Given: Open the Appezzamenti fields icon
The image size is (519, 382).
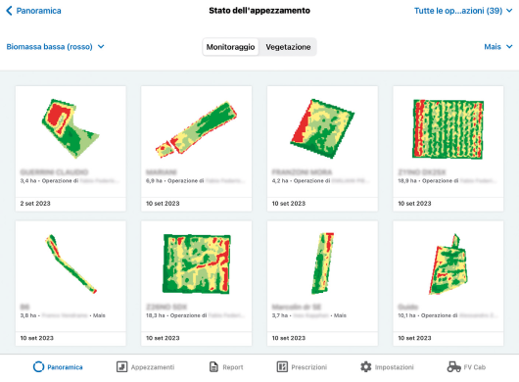Looking at the screenshot, I should tap(121, 366).
